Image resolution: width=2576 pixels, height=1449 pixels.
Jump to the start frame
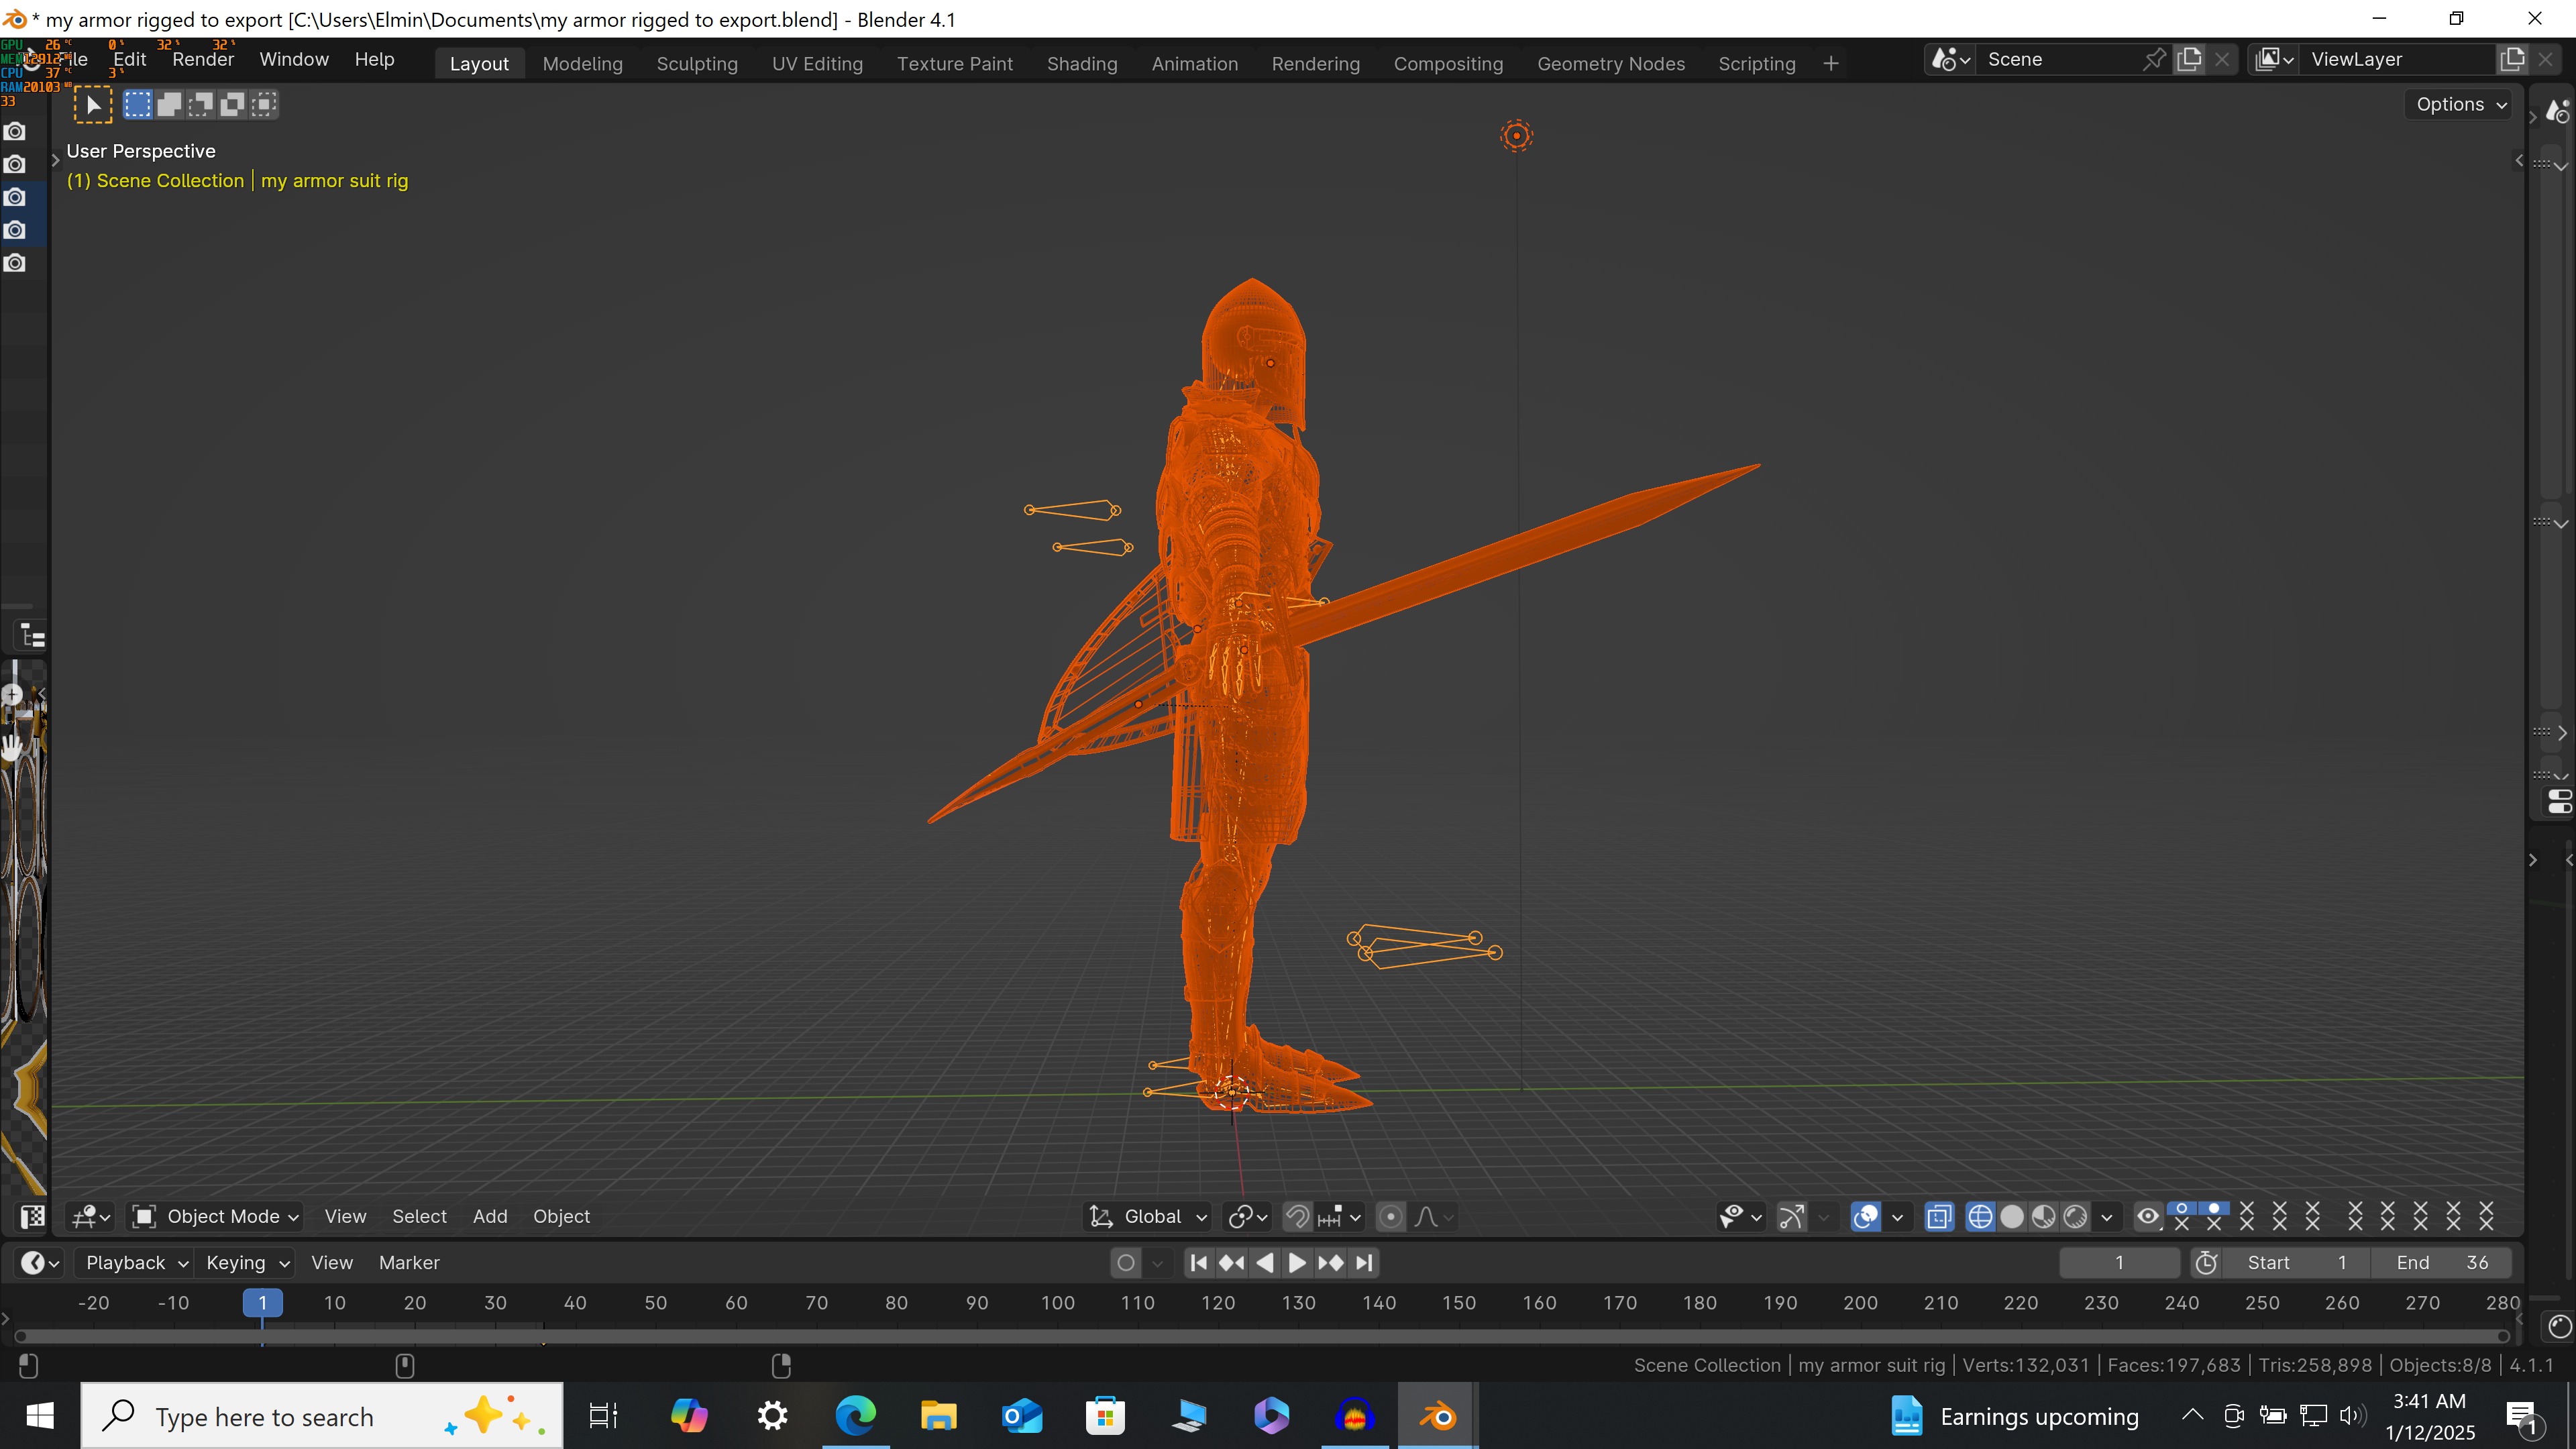1199,1263
